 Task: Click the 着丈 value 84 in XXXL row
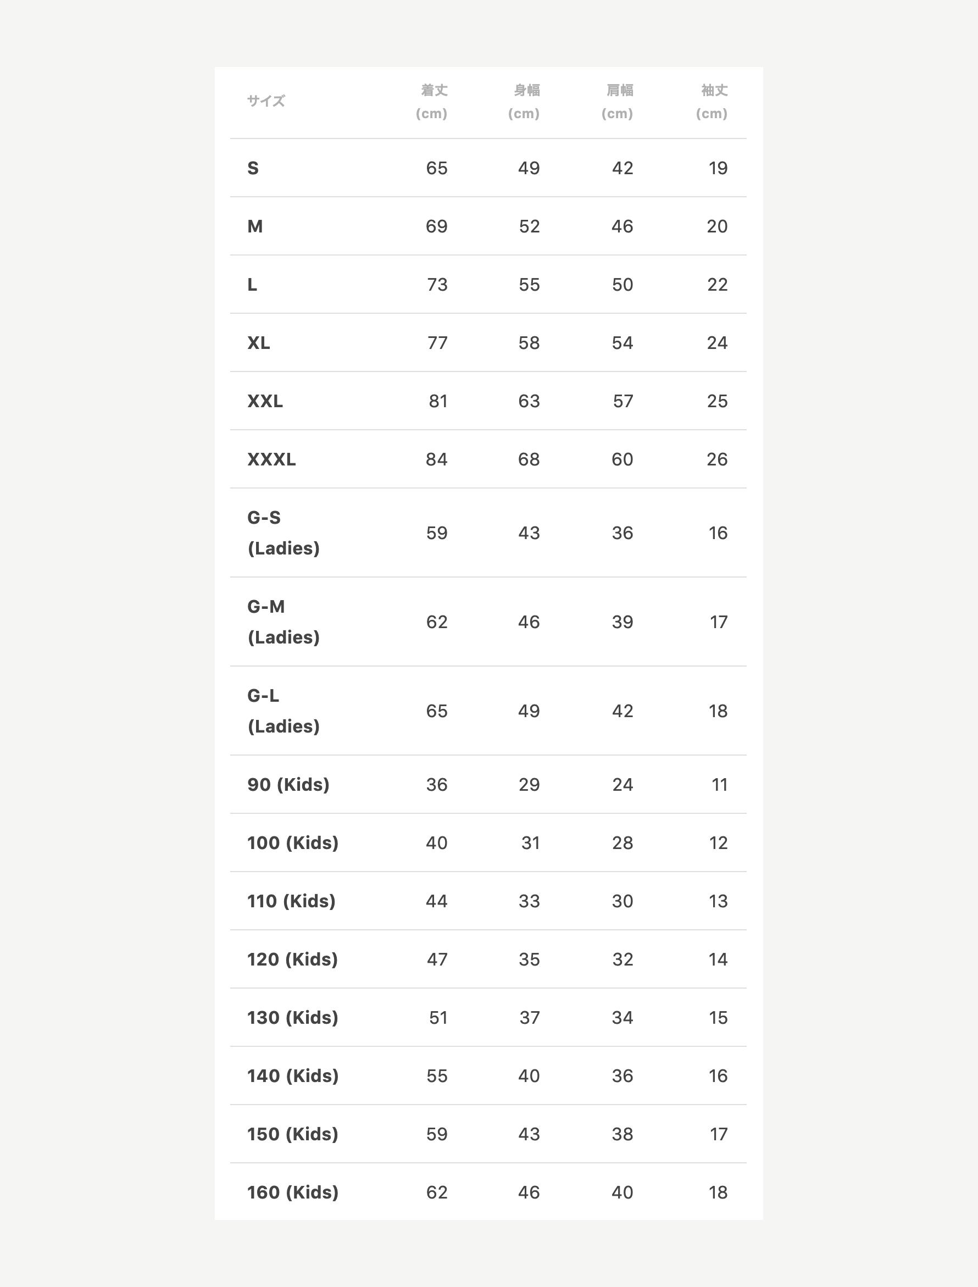(x=437, y=459)
